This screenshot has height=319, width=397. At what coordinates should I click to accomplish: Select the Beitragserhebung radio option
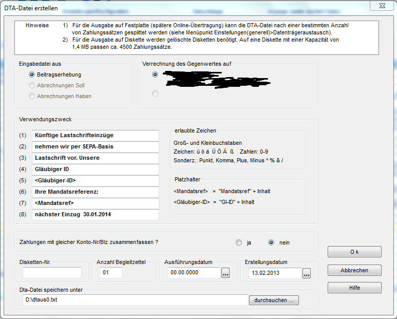(32, 74)
